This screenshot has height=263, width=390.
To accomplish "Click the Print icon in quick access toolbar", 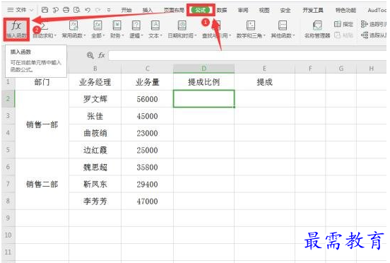I will [x=66, y=10].
